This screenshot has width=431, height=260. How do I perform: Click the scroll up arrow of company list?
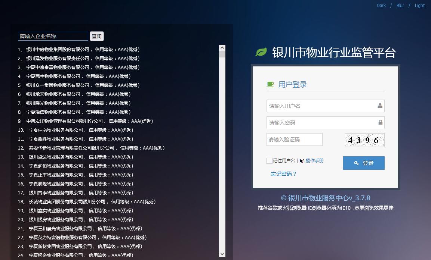222,48
